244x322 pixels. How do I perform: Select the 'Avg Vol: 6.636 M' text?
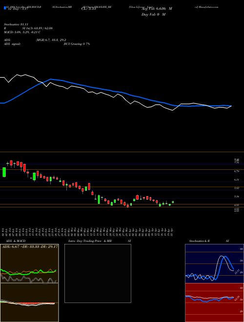157,9
